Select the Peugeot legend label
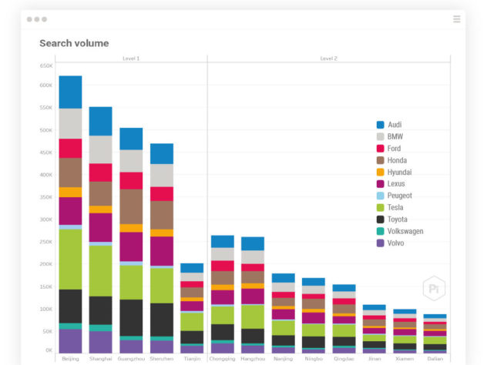 point(399,196)
